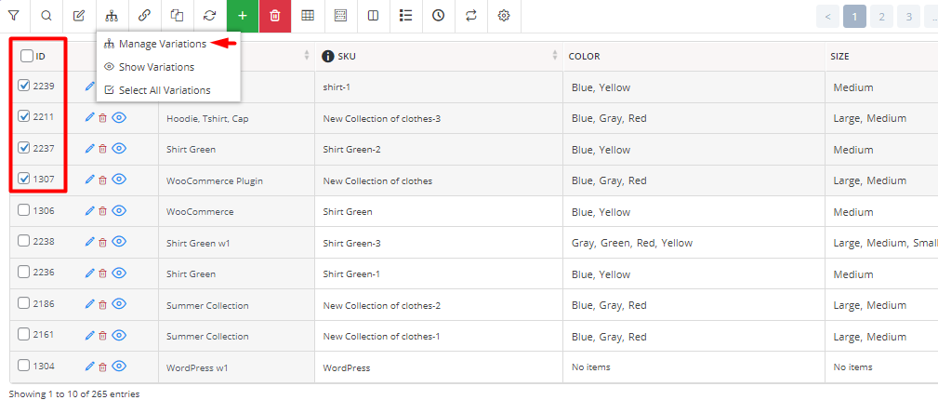Click the COLOR column header
The height and width of the screenshot is (400, 938).
tap(584, 57)
